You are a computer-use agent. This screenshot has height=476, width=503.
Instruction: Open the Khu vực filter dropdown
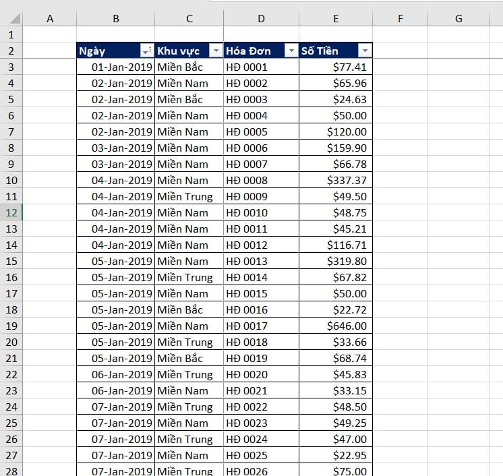click(x=216, y=51)
